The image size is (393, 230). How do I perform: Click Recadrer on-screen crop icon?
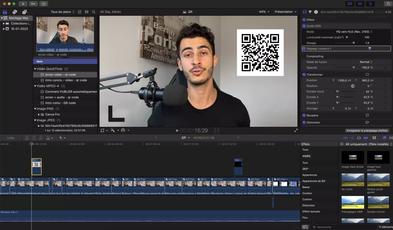(367, 115)
